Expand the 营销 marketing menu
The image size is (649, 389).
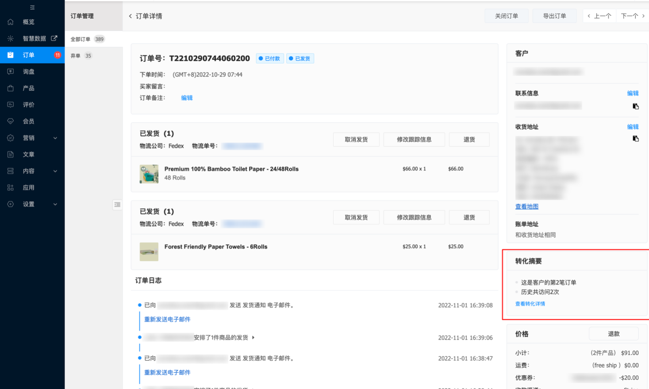55,138
